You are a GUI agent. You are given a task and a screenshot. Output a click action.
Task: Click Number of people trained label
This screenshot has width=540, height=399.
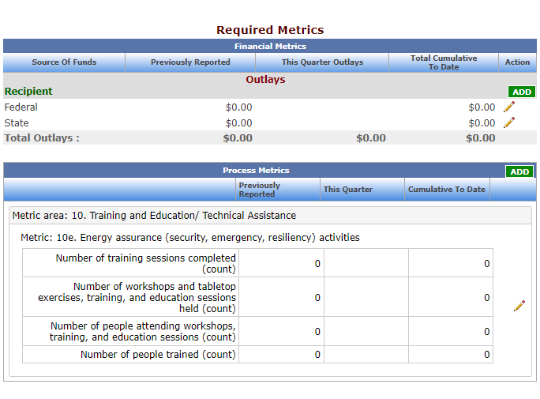coord(158,355)
